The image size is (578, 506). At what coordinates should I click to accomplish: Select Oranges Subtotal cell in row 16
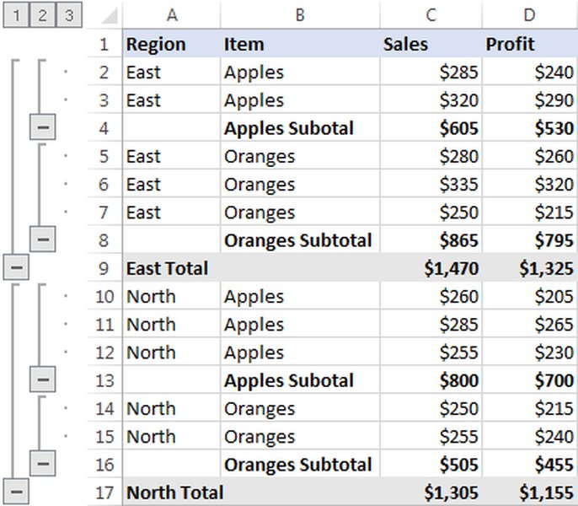[300, 464]
